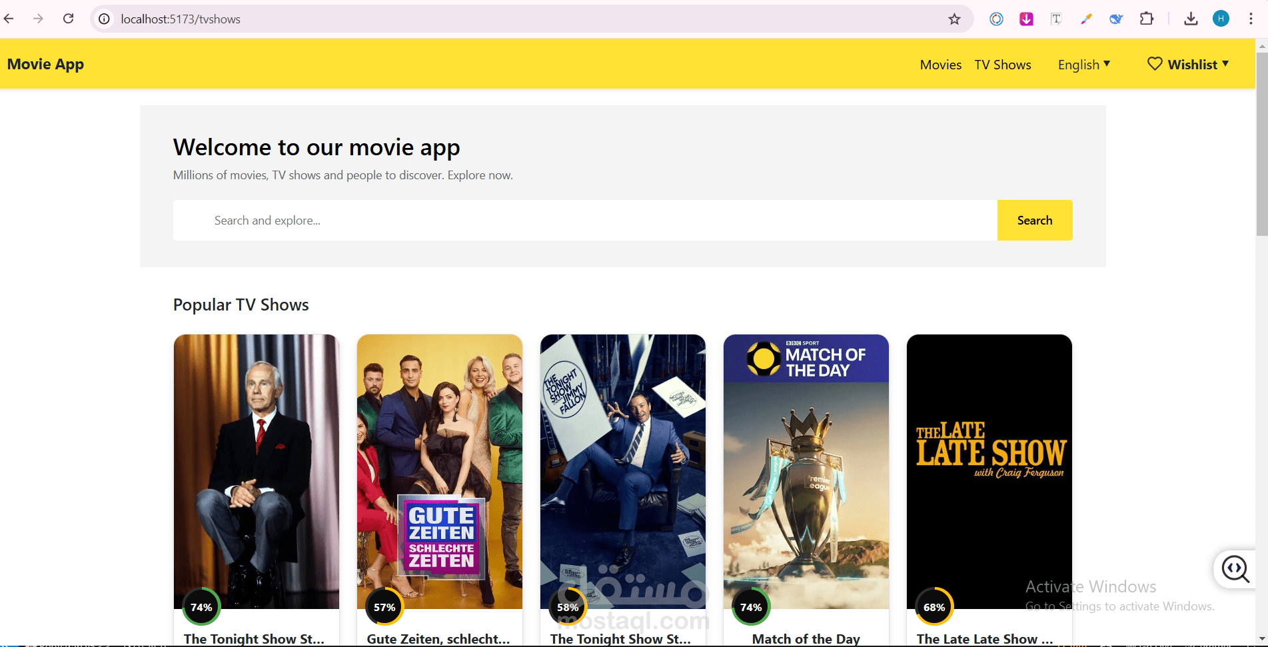Focus the Search and explore input
This screenshot has width=1268, height=647.
pos(585,220)
